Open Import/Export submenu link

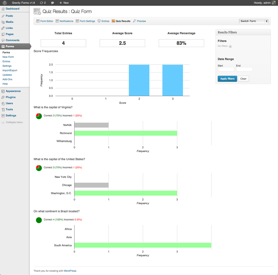tap(10, 70)
